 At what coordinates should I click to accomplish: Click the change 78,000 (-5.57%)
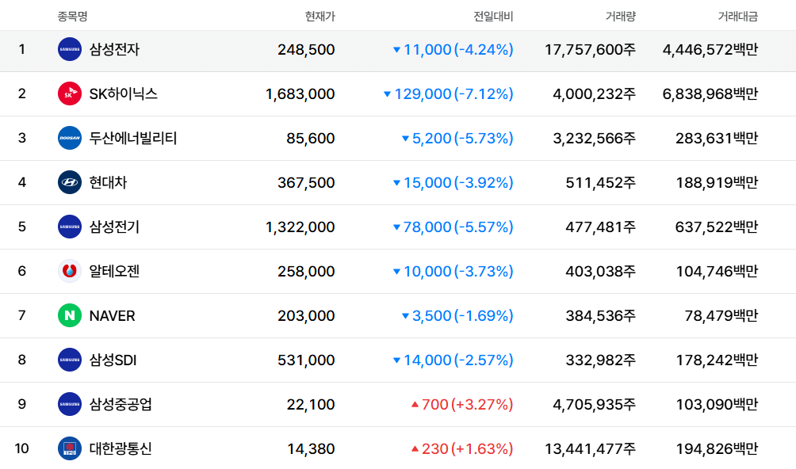(453, 227)
